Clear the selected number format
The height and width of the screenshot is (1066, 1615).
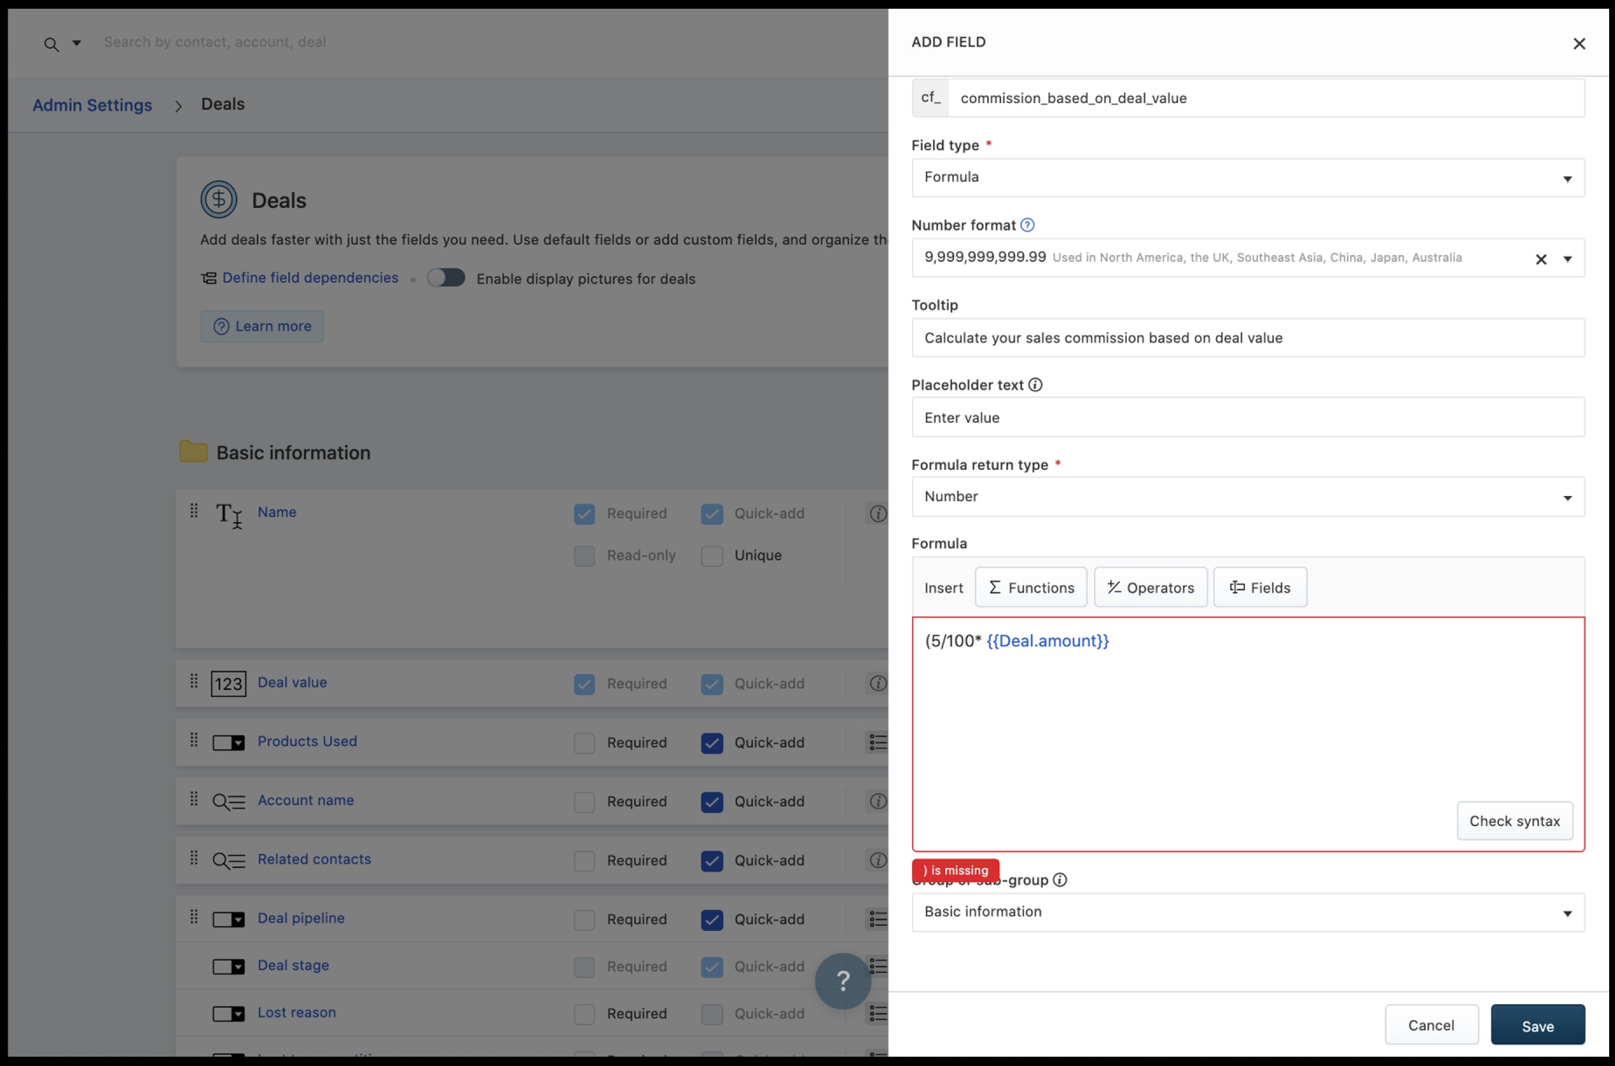click(x=1541, y=259)
